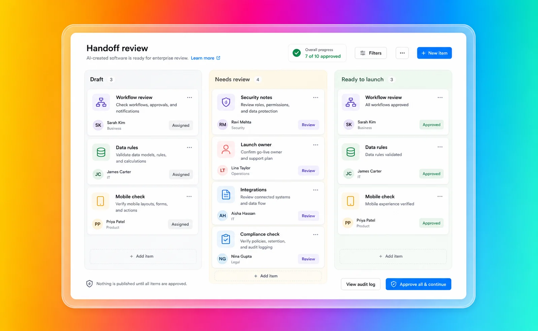Click the Mobile check phone icon in Draft

coord(100,201)
